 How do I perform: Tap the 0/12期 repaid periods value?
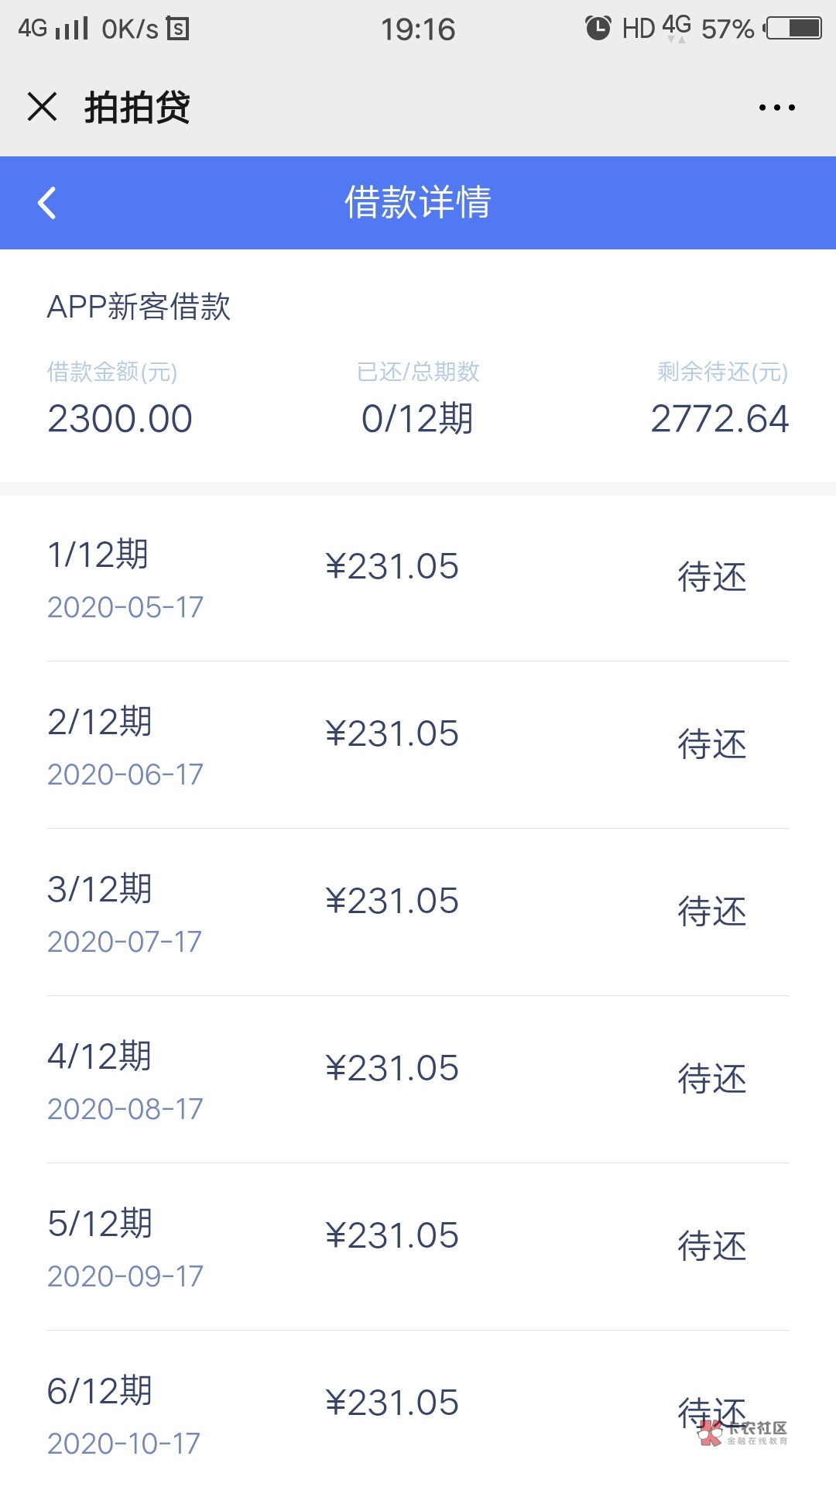pyautogui.click(x=417, y=419)
